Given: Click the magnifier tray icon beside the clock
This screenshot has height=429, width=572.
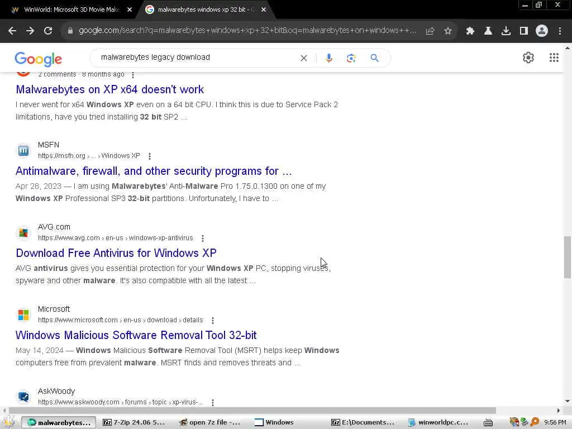Looking at the screenshot, I should pos(535,422).
